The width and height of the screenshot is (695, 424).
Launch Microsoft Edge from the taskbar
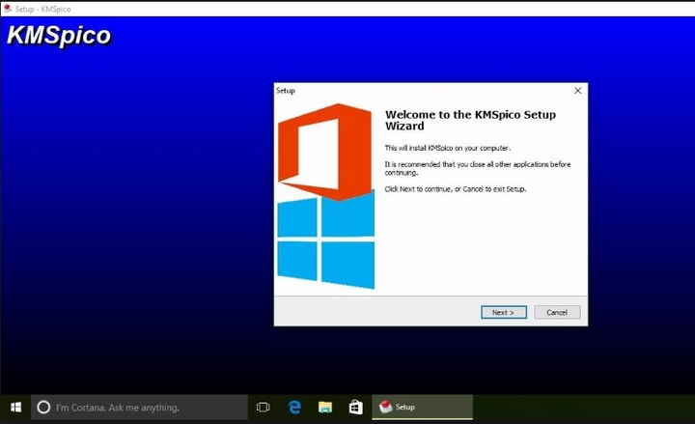click(x=294, y=408)
